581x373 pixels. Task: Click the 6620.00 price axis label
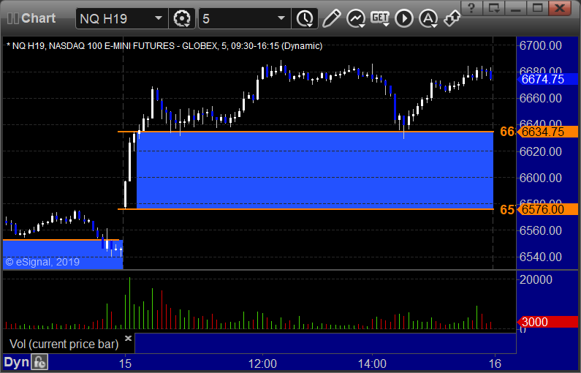click(540, 151)
